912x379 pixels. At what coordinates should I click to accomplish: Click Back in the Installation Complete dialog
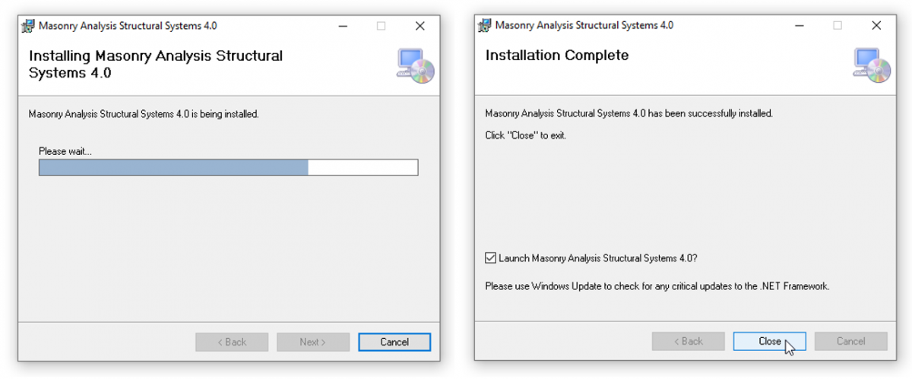coord(688,341)
